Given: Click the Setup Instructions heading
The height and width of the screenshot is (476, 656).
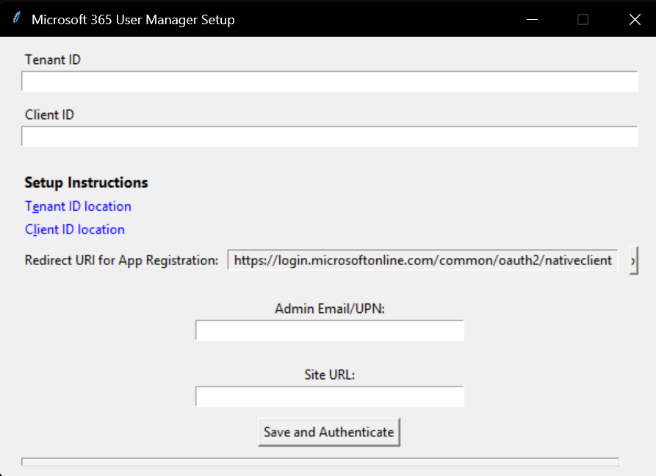Looking at the screenshot, I should (x=86, y=183).
